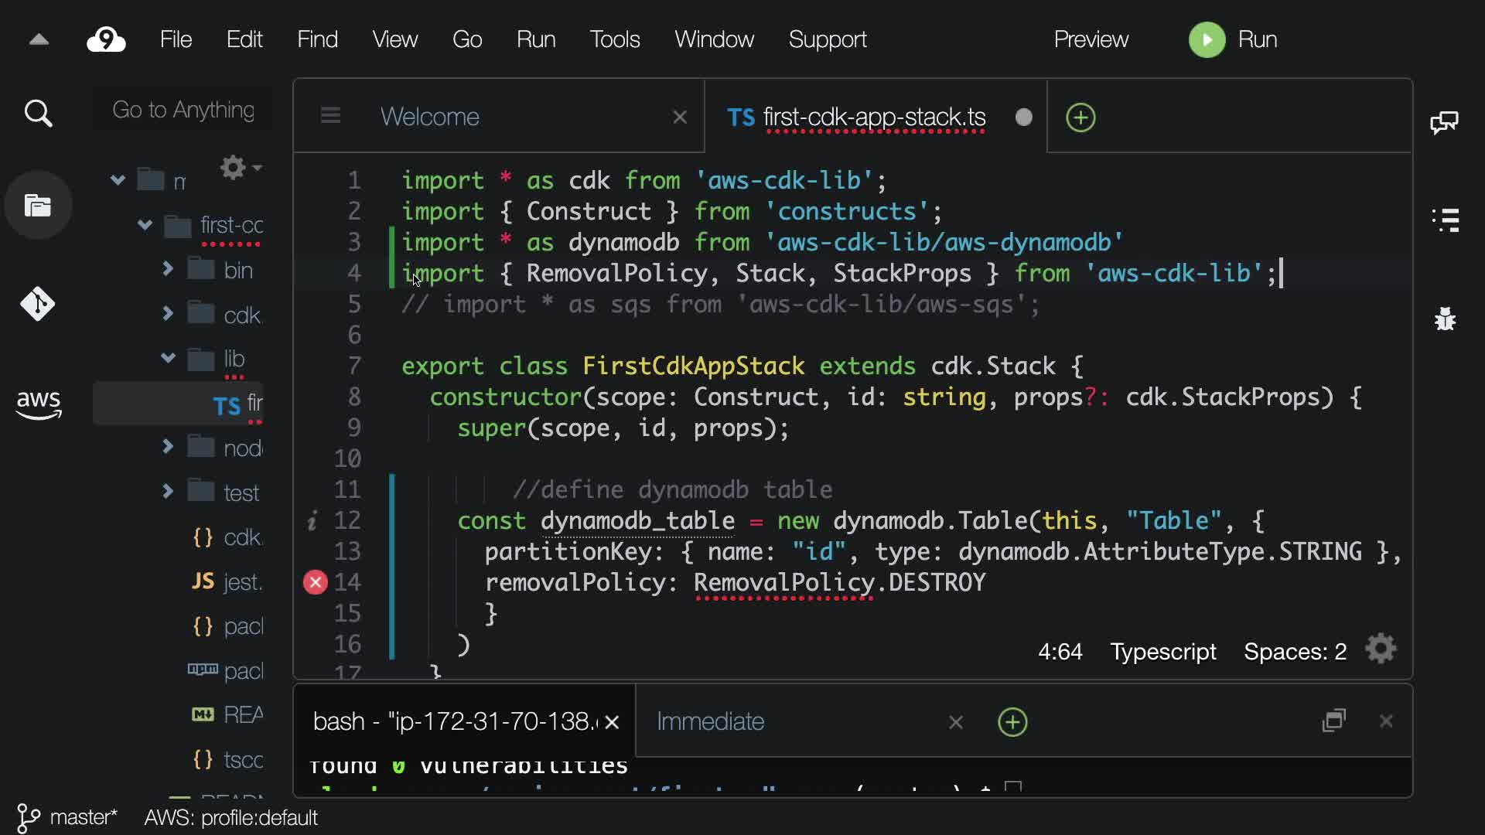This screenshot has height=835, width=1485.
Task: Click the Cloud9 logo icon
Action: [x=106, y=39]
